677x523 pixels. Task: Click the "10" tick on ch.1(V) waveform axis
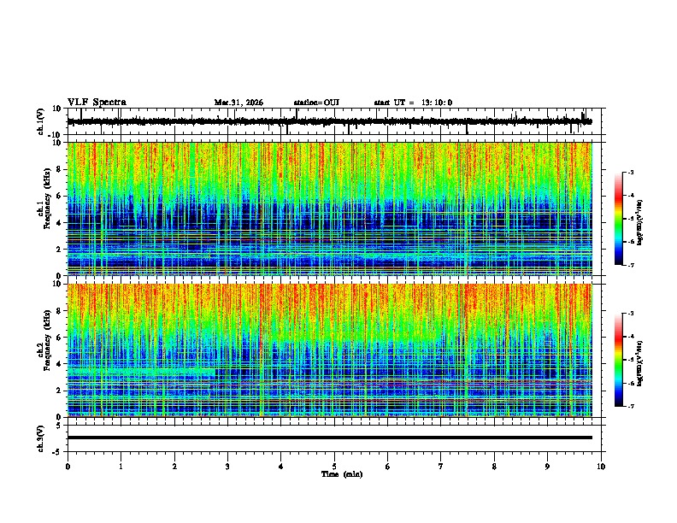click(x=57, y=109)
